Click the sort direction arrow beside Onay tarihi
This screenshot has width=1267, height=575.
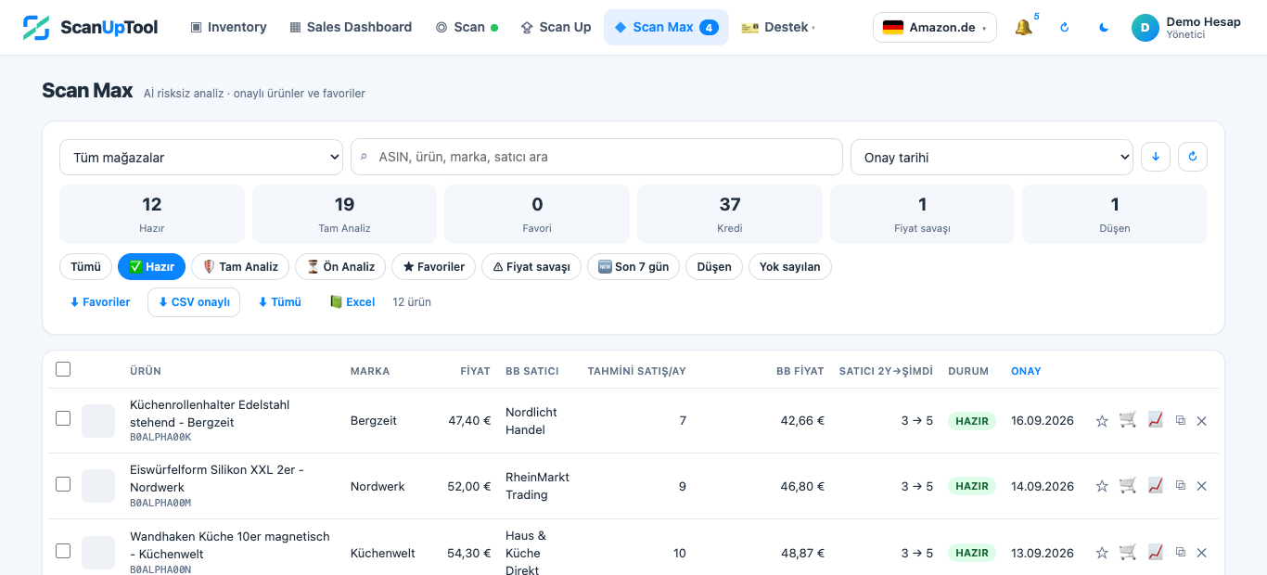1156,157
